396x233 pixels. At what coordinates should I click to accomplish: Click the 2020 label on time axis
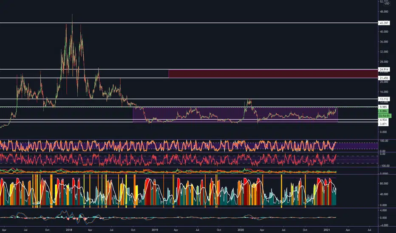coord(240,230)
